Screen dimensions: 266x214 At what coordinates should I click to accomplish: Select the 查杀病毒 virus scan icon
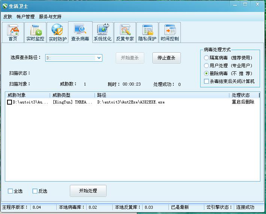pos(80,32)
